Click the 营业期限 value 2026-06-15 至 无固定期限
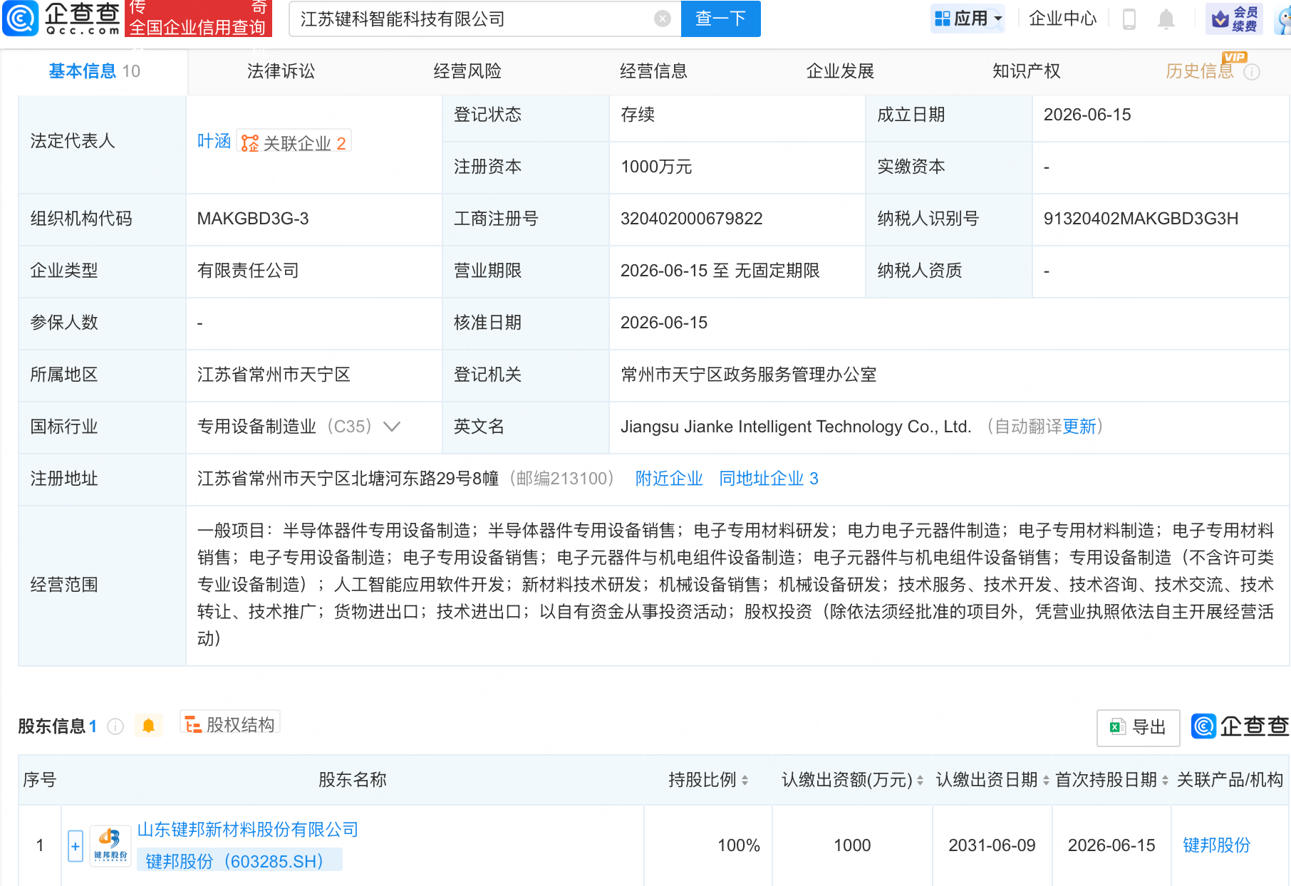The width and height of the screenshot is (1291, 886). 720,271
